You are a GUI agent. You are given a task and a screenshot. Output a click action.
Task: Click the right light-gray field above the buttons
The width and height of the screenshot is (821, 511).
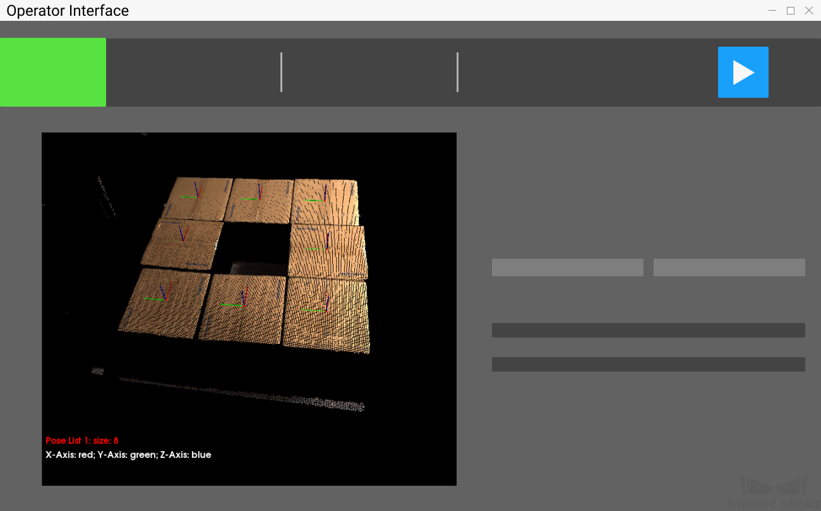[729, 267]
